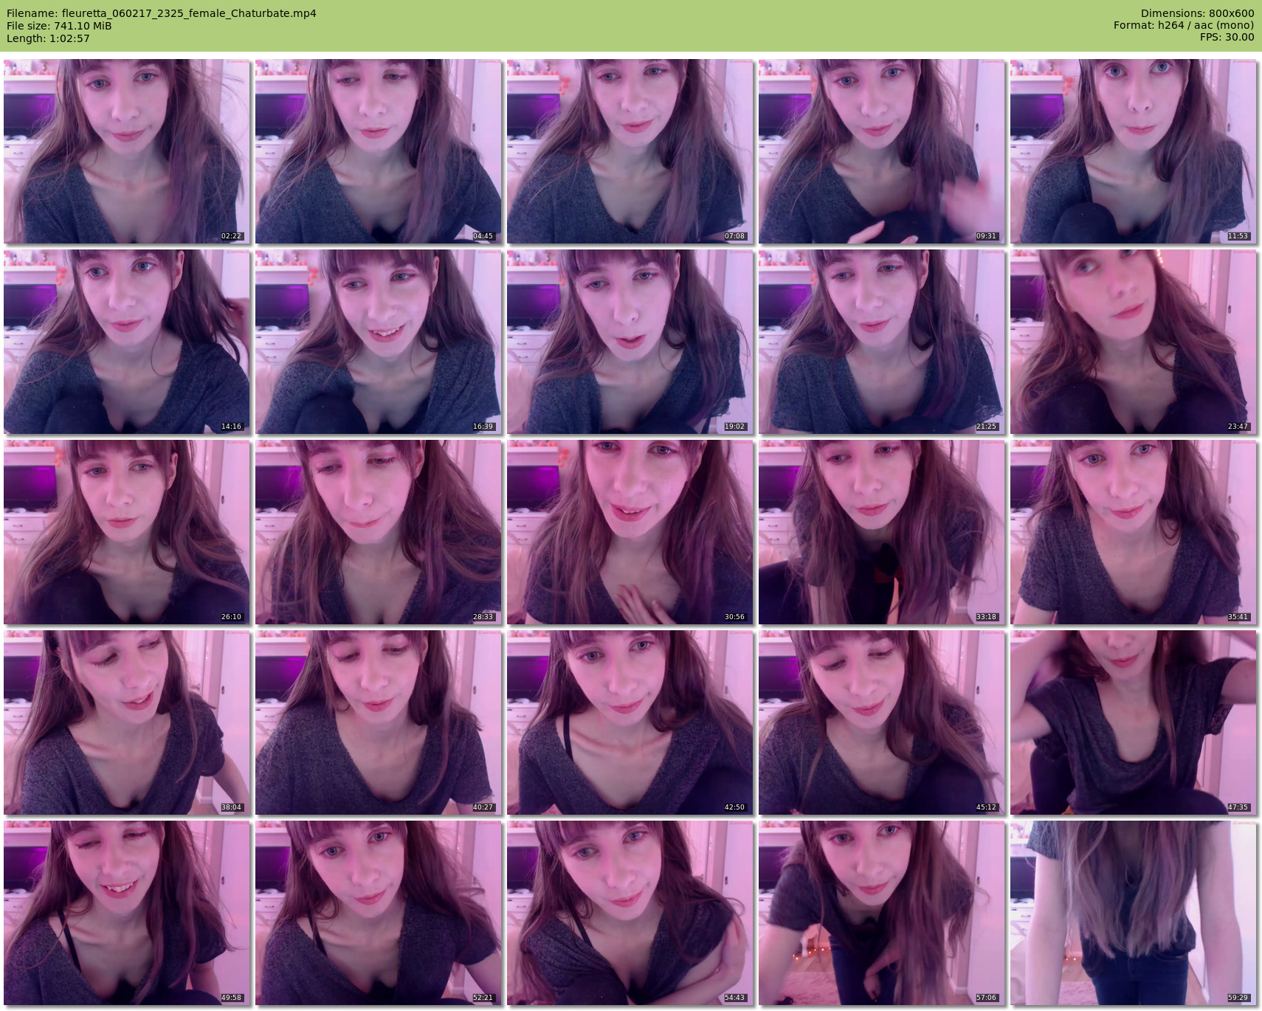The image size is (1262, 1011).
Task: Click the 35:41 frame thumbnail
Action: pos(1133,532)
